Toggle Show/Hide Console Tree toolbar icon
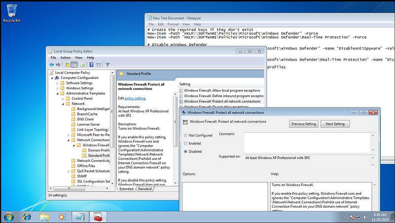The height and width of the screenshot is (223, 395). (74, 65)
